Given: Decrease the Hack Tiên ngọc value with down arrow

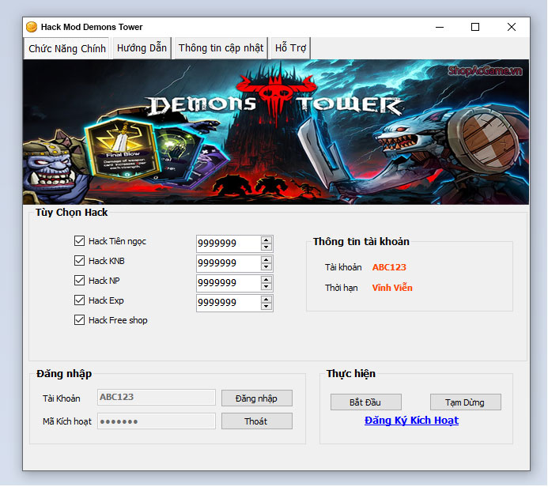Looking at the screenshot, I should point(266,247).
